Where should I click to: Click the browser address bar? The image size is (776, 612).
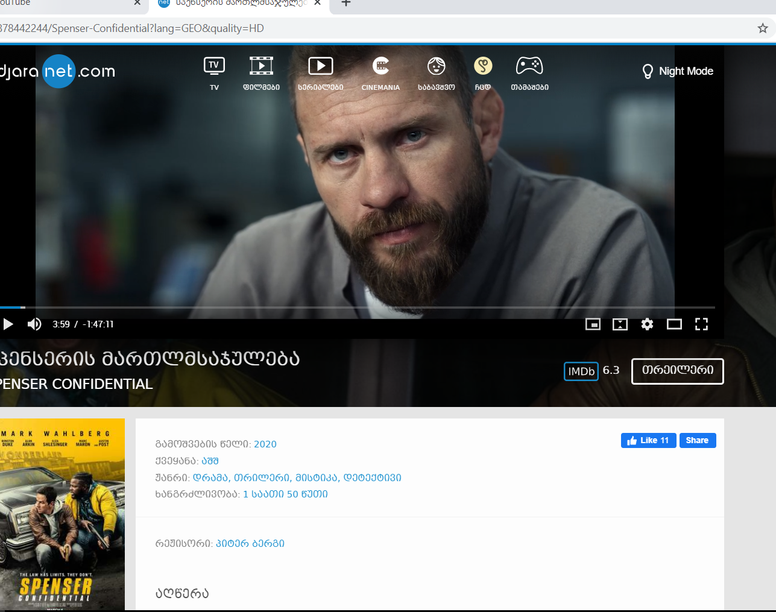(x=374, y=28)
